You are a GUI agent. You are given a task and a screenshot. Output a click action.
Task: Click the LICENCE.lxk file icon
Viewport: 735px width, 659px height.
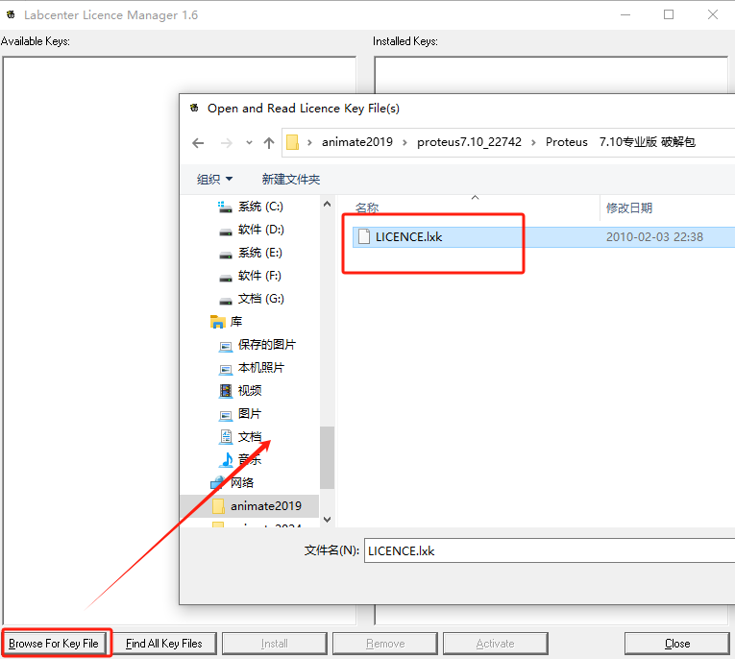(x=364, y=236)
